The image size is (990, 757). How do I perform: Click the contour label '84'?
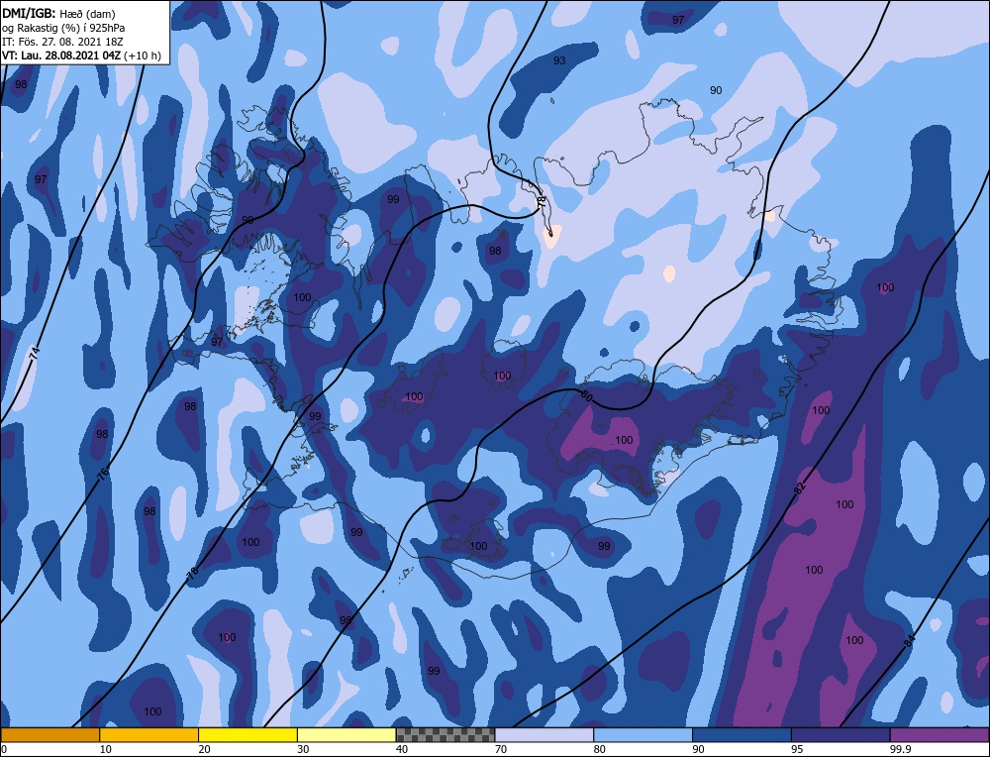(x=909, y=640)
